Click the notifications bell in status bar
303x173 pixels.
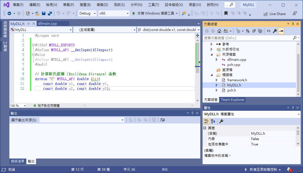[289, 170]
